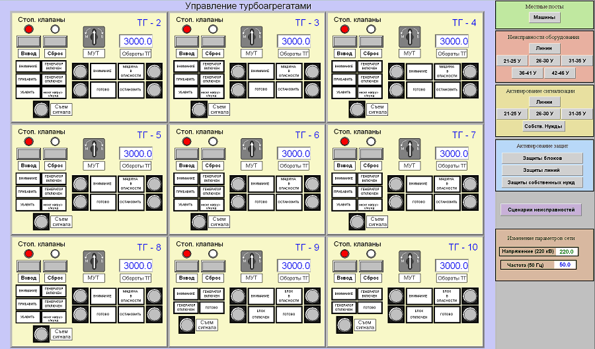Image resolution: width=595 pixels, height=349 pixels.
Task: Open Машины under Местные посты
Action: (544, 17)
